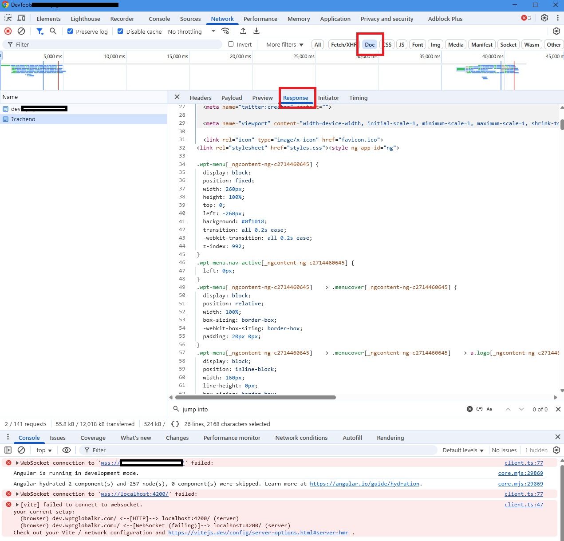Select the Img request type filter

(x=436, y=44)
